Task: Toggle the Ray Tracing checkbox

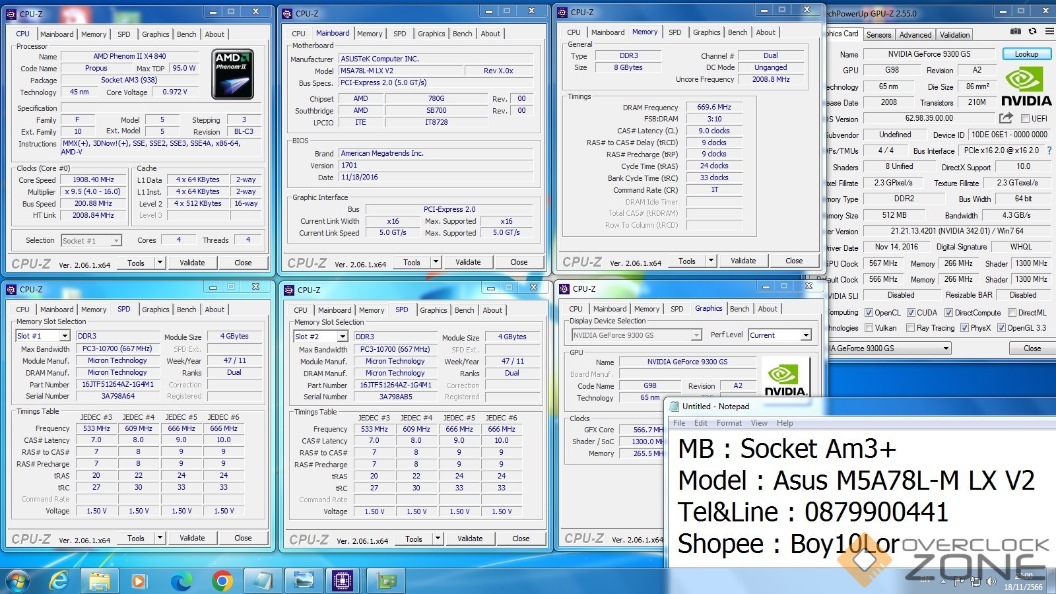Action: click(x=910, y=328)
